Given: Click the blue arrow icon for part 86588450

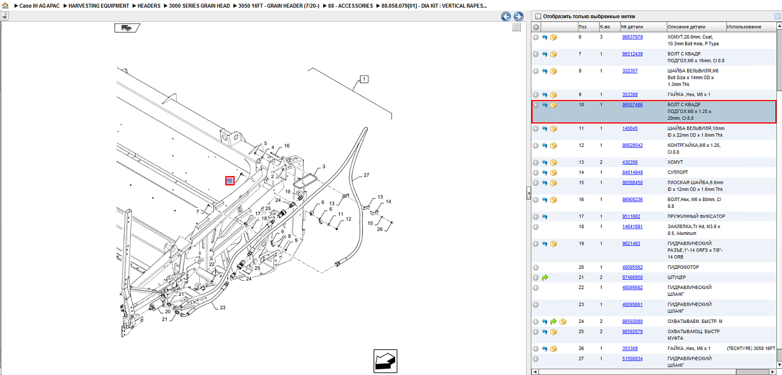Looking at the screenshot, I should tap(545, 183).
